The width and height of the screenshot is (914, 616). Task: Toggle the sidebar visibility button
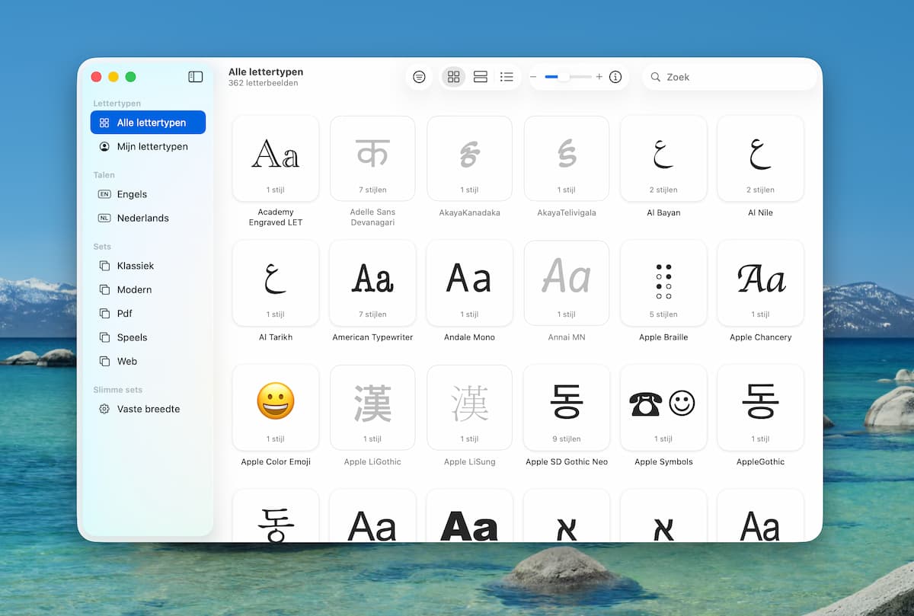coord(196,77)
